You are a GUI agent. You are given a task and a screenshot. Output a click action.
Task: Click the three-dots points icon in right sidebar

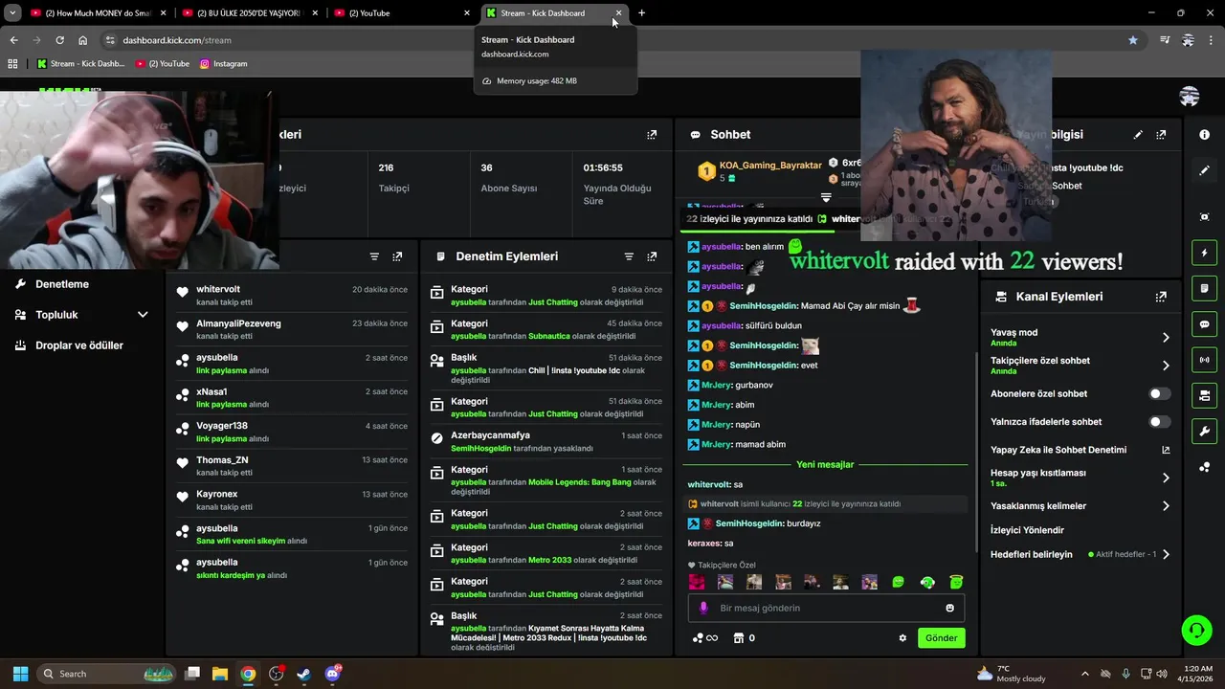(x=1204, y=467)
